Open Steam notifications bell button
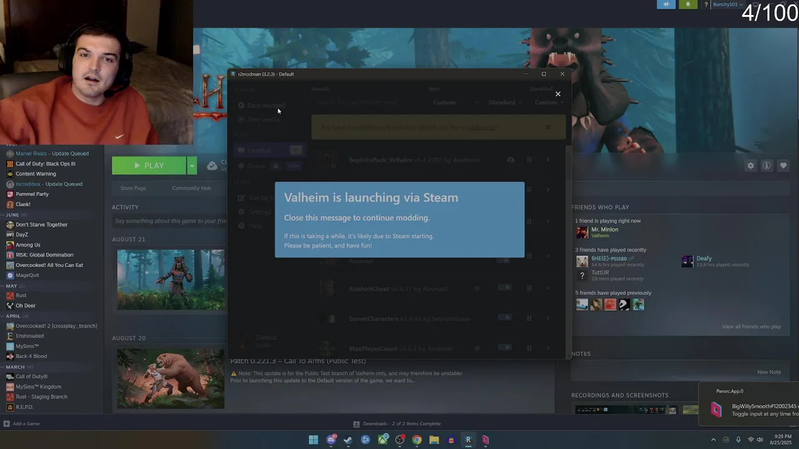This screenshot has height=449, width=799. point(688,4)
